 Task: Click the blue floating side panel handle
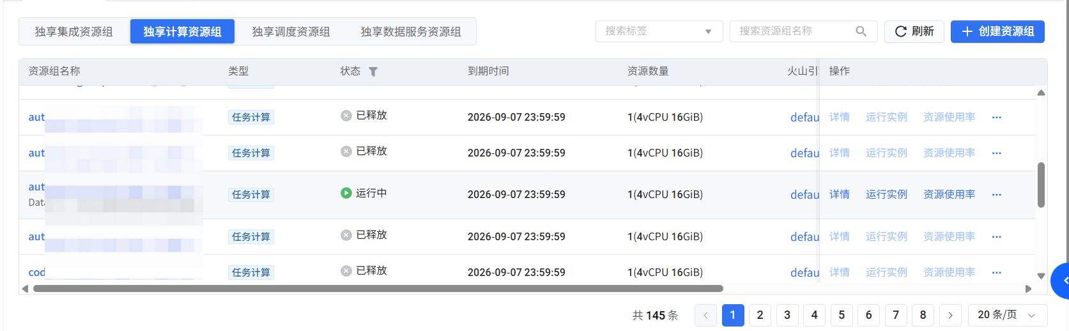(1061, 281)
